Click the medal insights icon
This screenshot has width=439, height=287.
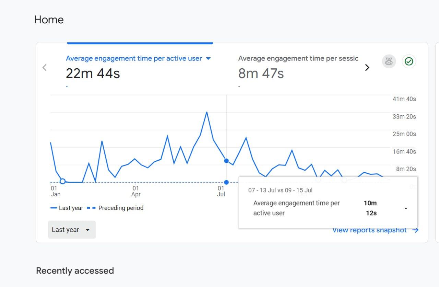pyautogui.click(x=389, y=61)
